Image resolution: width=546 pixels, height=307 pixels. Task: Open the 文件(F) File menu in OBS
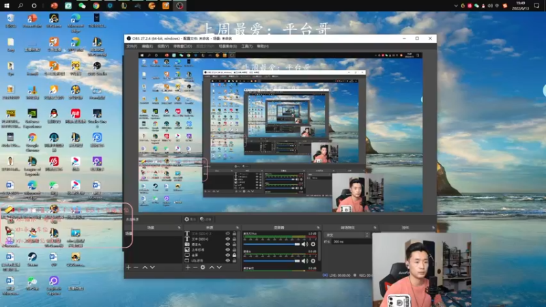pos(132,46)
